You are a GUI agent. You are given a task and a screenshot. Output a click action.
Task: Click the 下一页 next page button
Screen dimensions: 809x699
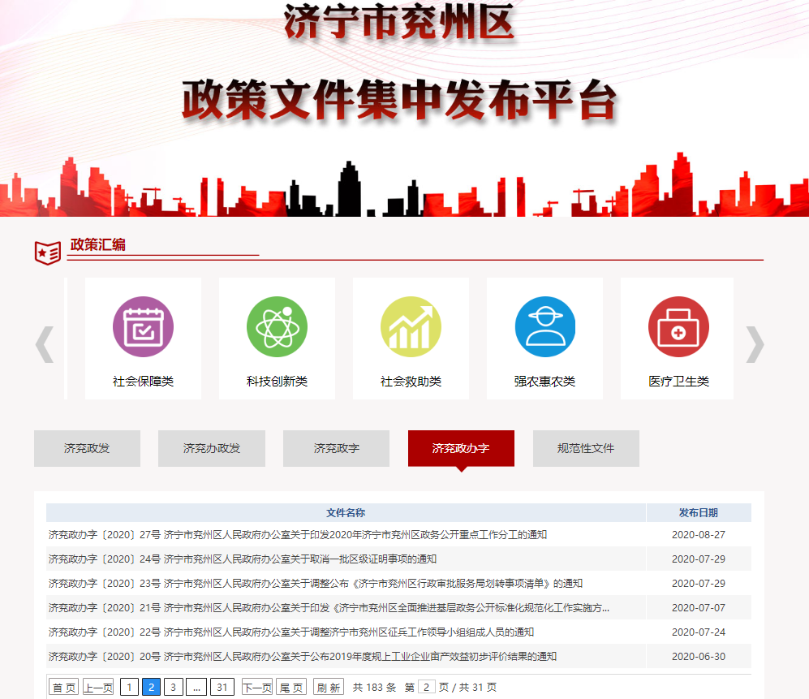tap(257, 688)
